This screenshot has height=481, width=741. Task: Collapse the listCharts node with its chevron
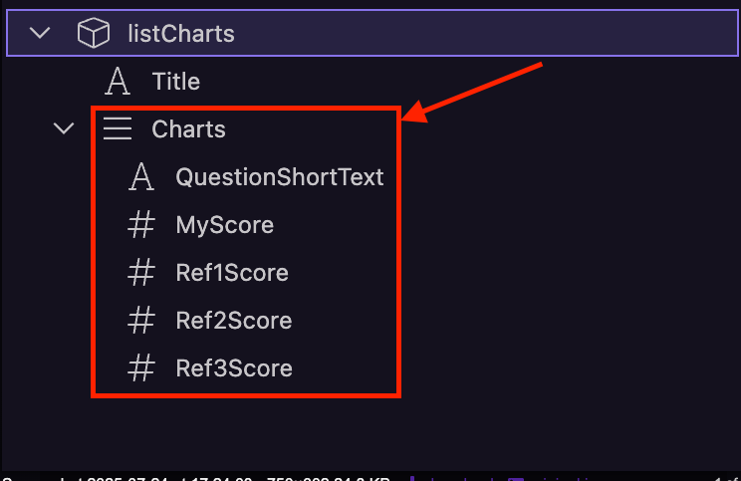point(40,33)
